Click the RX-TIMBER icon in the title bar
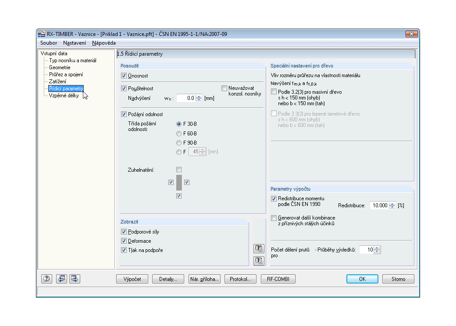This screenshot has width=456, height=326. [x=42, y=34]
